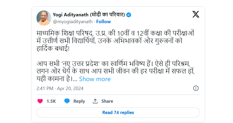Follow the @myogiadityanath account
The width and height of the screenshot is (233, 123).
(x=103, y=22)
